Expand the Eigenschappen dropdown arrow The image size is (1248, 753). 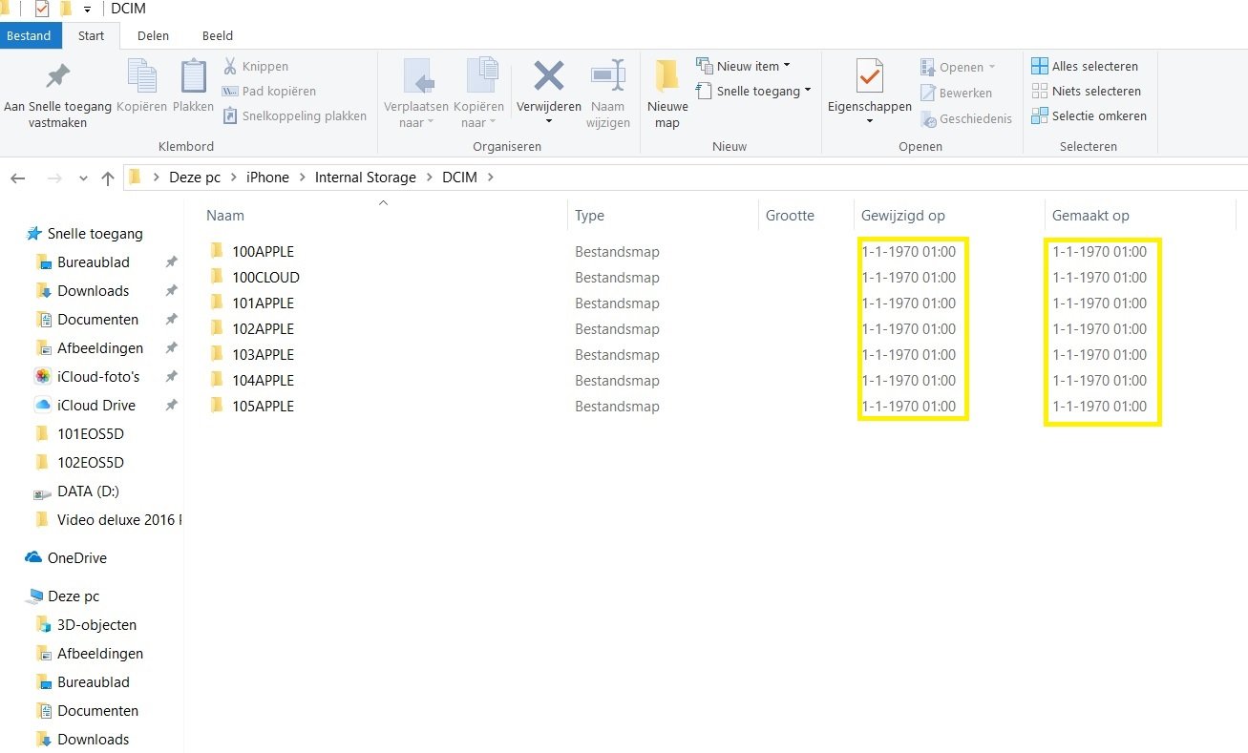pos(869,121)
